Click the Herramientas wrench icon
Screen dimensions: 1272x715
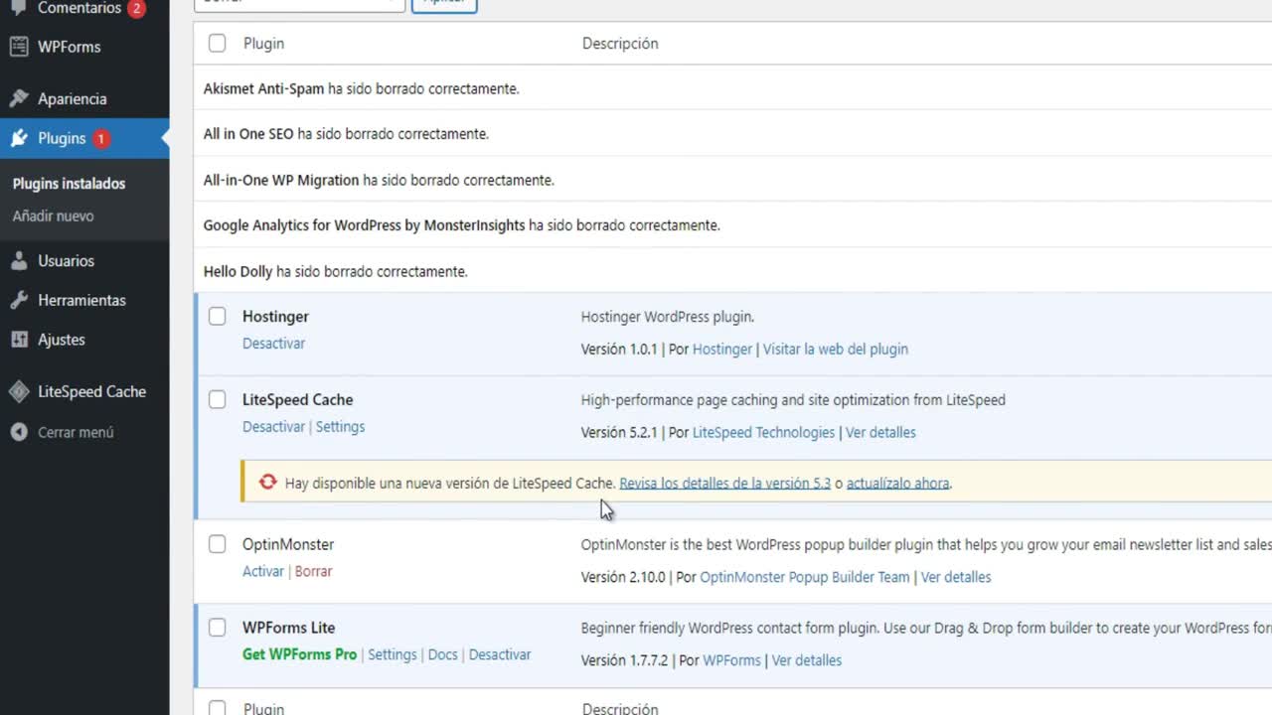(x=19, y=300)
